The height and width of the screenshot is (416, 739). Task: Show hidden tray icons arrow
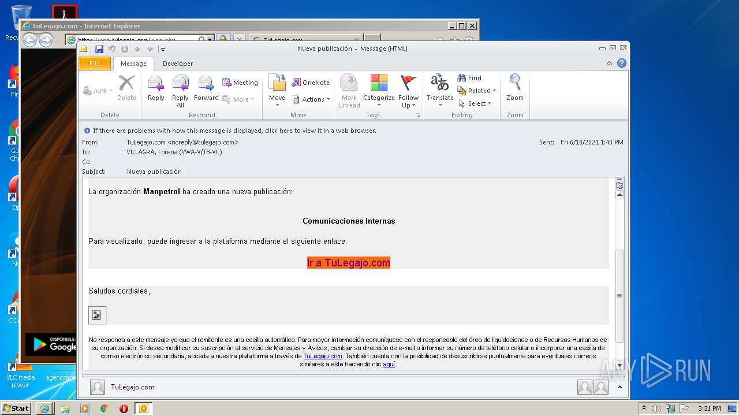coord(644,408)
